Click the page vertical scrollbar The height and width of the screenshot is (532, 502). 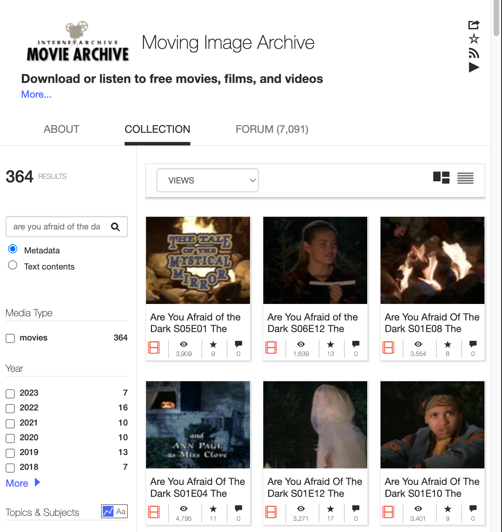(496, 18)
